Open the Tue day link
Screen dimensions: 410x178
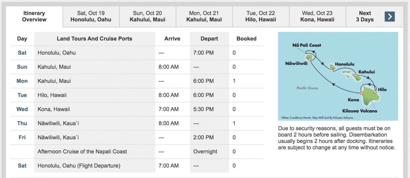[x=22, y=95]
